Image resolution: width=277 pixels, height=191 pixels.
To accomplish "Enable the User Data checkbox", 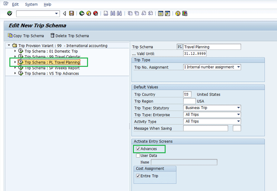I will tap(138, 156).
